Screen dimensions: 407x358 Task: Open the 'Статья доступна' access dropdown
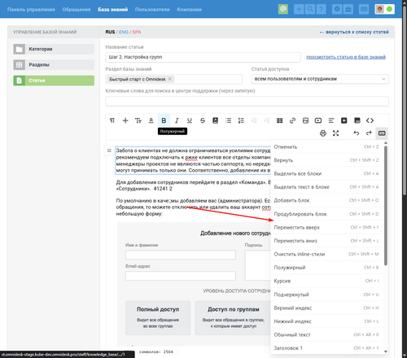point(320,79)
